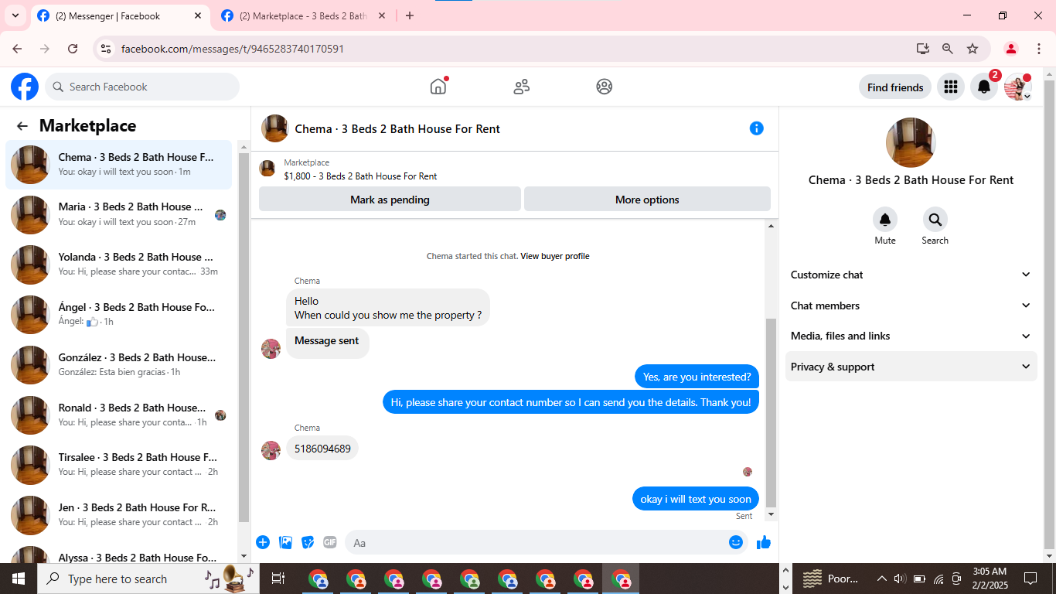Image resolution: width=1056 pixels, height=594 pixels.
Task: Reload the page
Action: click(73, 49)
